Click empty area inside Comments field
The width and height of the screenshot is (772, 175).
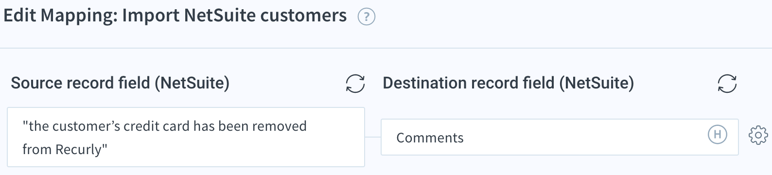click(583, 138)
